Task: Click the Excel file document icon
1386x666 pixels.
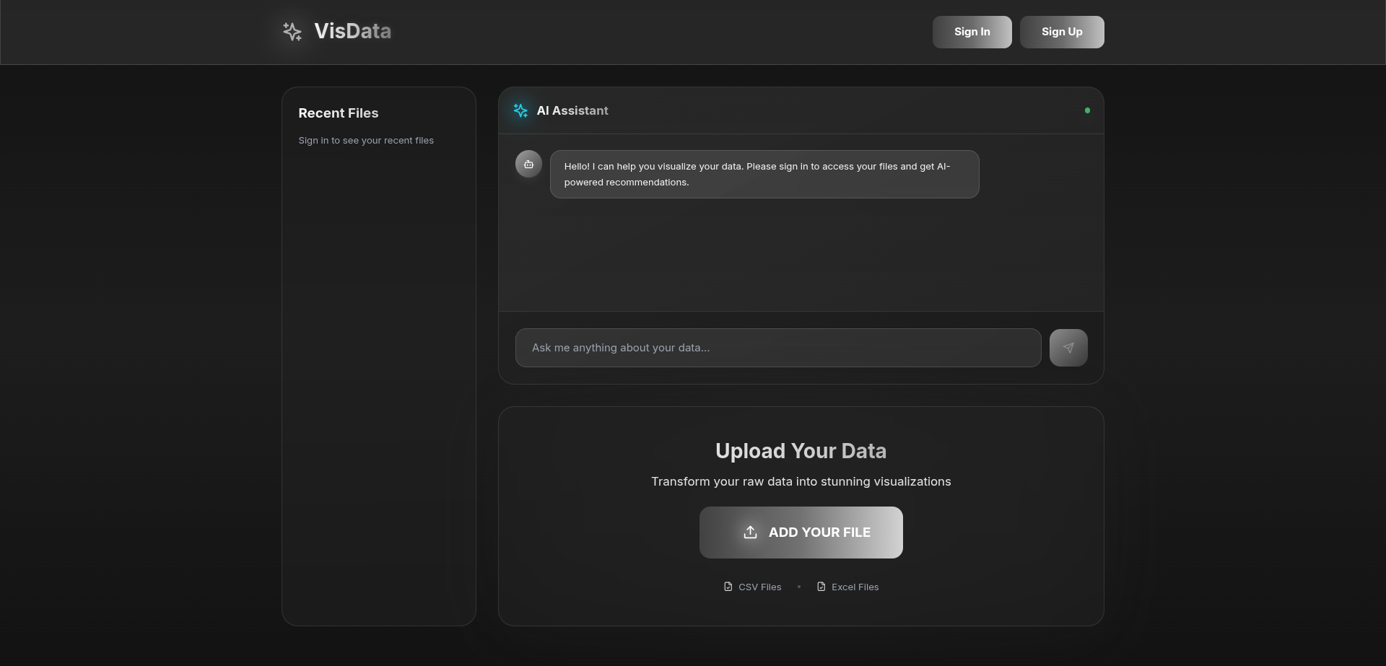Action: 821,587
